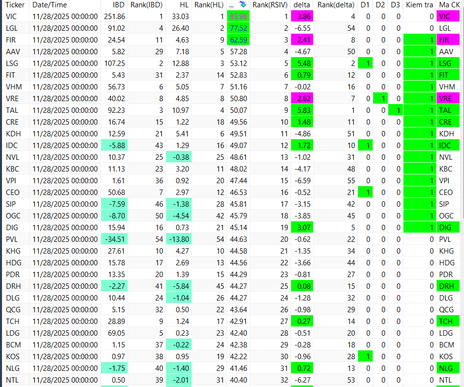
Task: Click Kiem tra cell in AAV row
Action: coord(420,51)
